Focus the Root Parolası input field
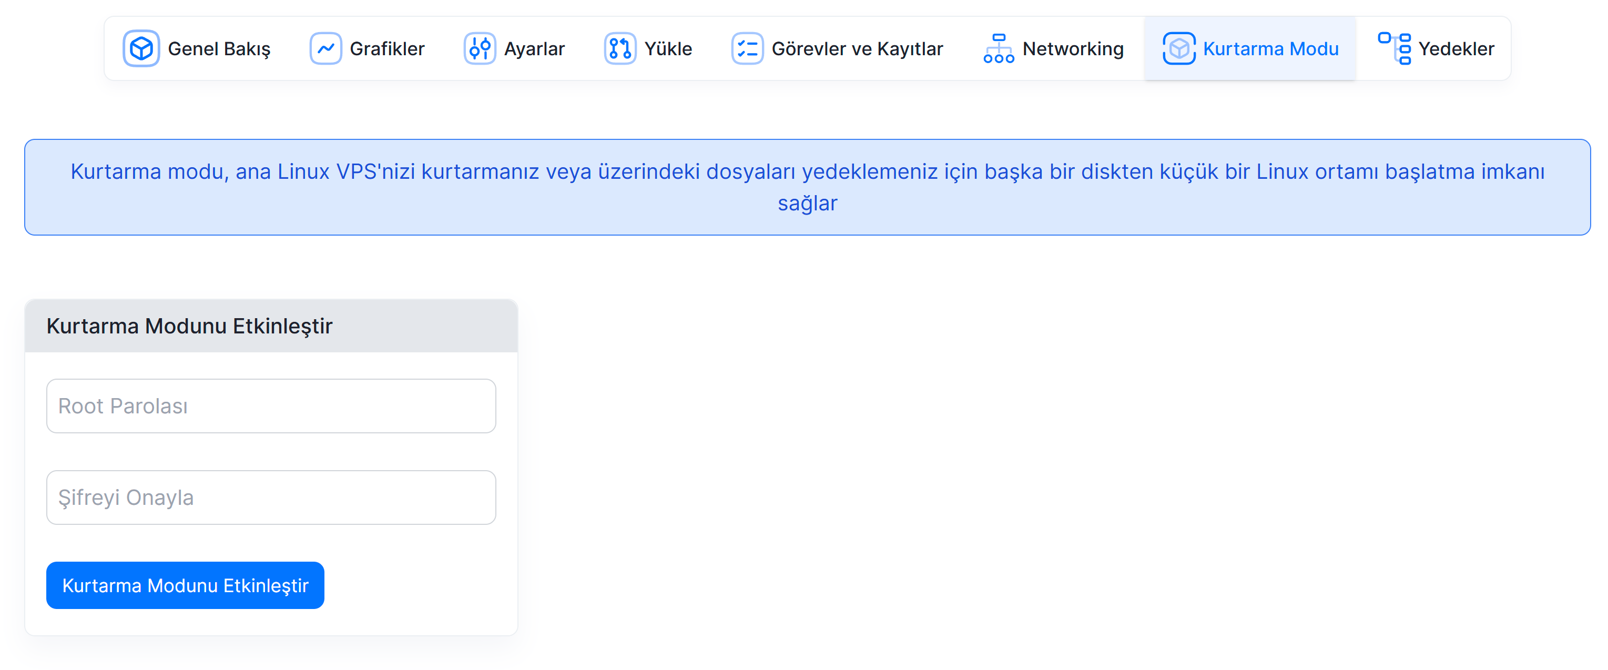 (271, 406)
